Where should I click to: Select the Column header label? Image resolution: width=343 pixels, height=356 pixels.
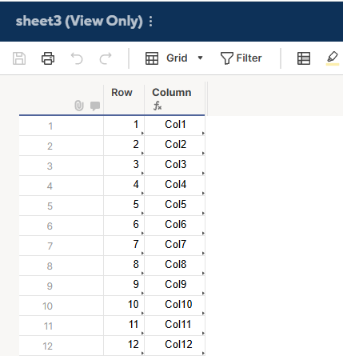[172, 93]
